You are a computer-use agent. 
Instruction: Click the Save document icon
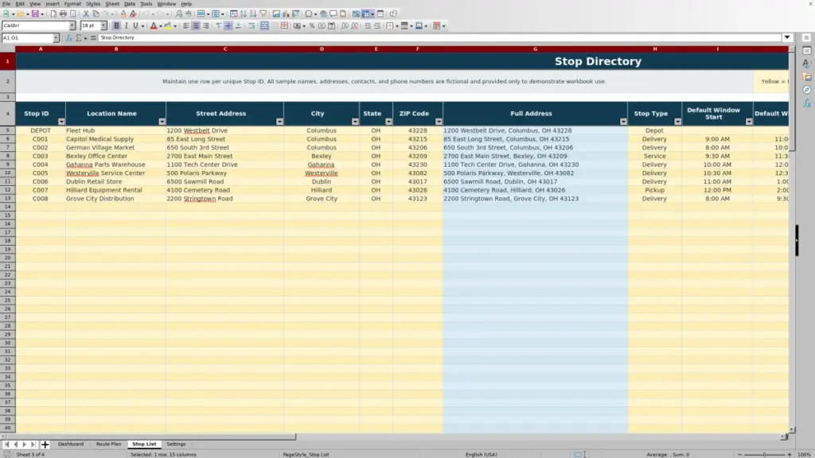click(x=35, y=14)
